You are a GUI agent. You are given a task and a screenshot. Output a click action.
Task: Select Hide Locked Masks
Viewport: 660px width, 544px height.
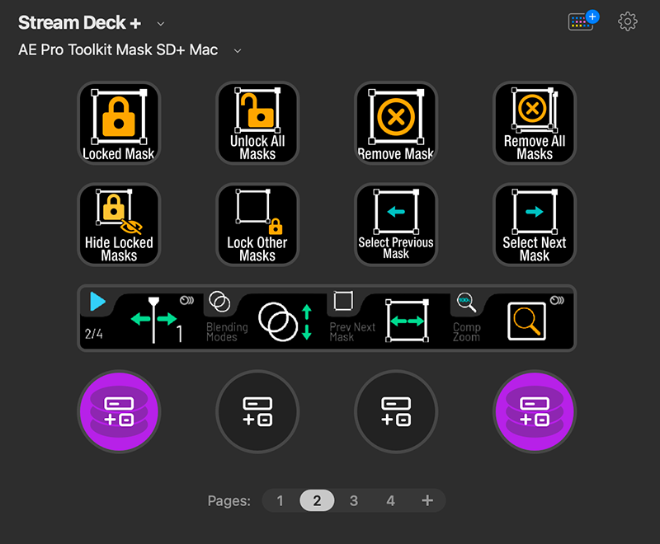(x=119, y=224)
